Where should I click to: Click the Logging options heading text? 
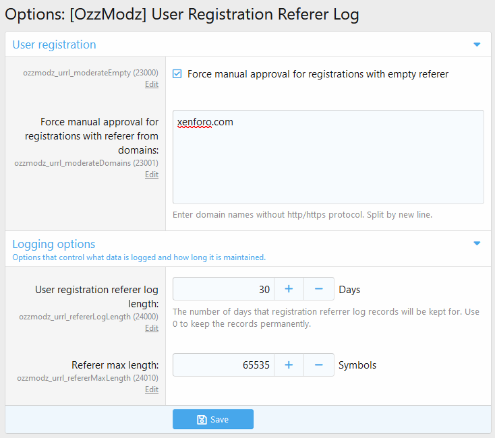point(54,244)
